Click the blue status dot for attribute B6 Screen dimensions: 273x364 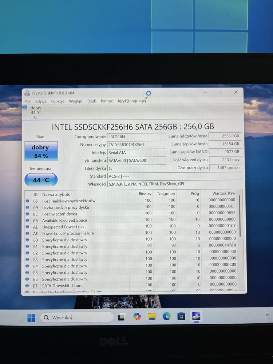(x=27, y=279)
